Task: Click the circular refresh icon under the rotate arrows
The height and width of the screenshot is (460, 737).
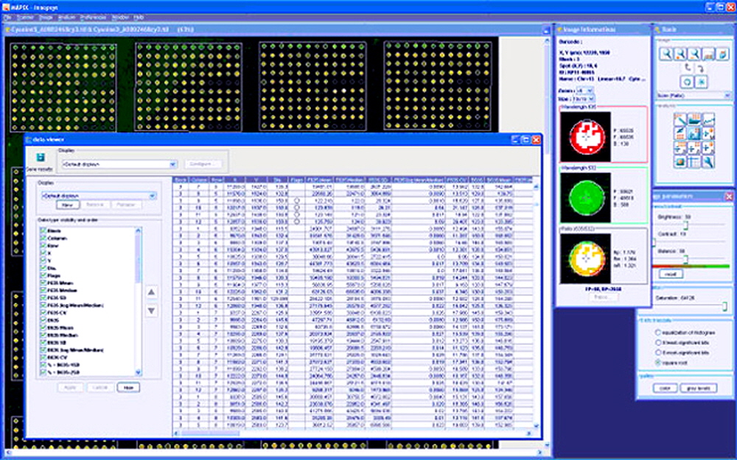Action: click(687, 82)
